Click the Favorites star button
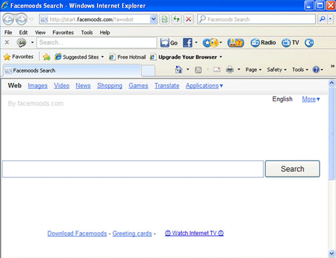Image resolution: width=336 pixels, height=258 pixels. 19,57
